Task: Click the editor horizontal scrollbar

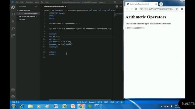Action: (80, 100)
